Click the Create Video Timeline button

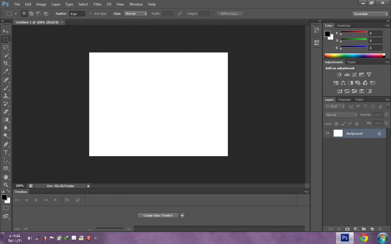point(158,216)
